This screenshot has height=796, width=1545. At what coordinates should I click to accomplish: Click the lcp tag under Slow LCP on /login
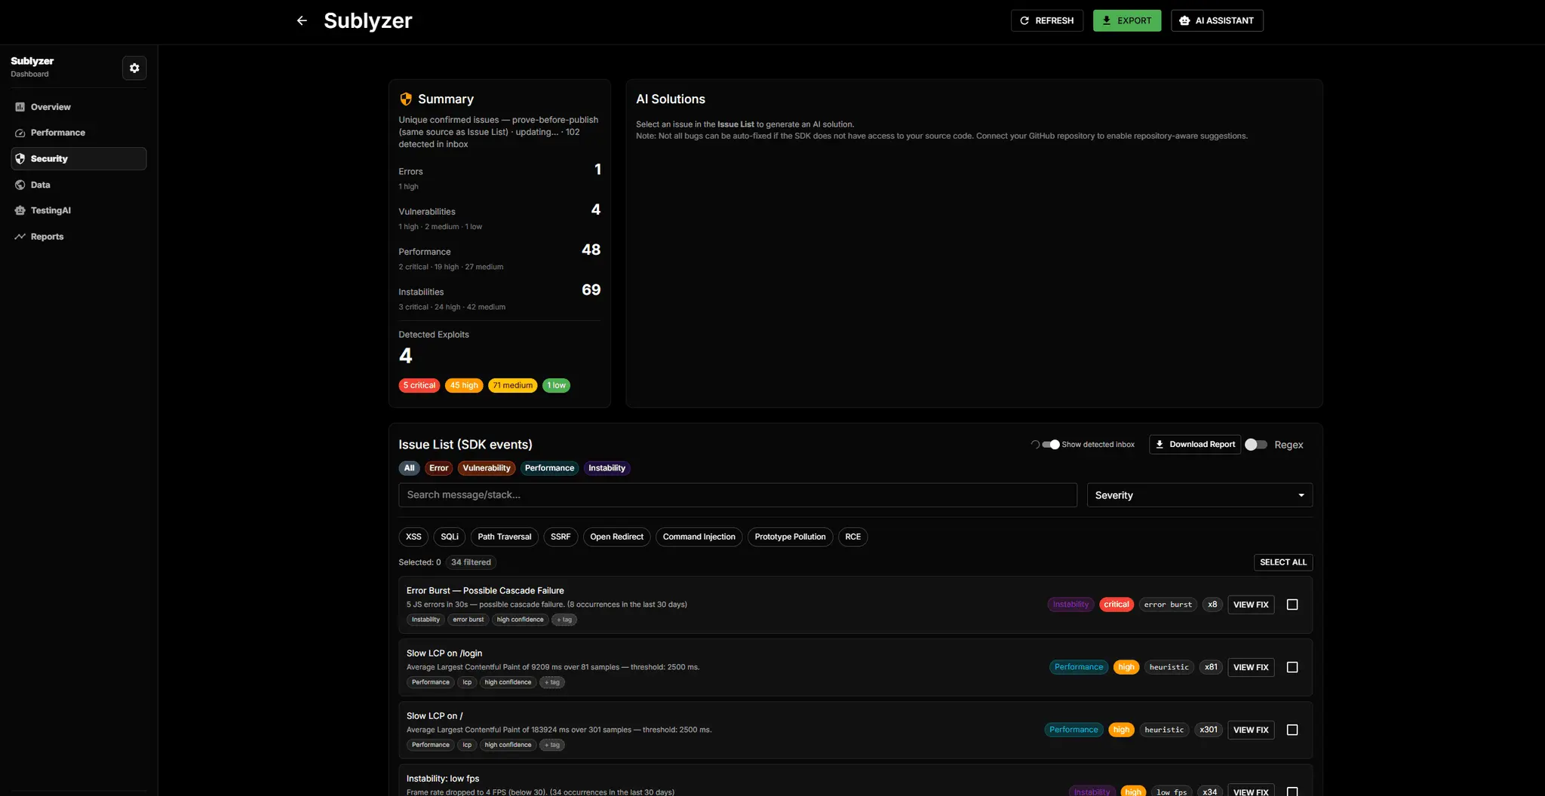[x=467, y=682]
